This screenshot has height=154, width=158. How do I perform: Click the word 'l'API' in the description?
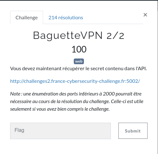(x=141, y=69)
